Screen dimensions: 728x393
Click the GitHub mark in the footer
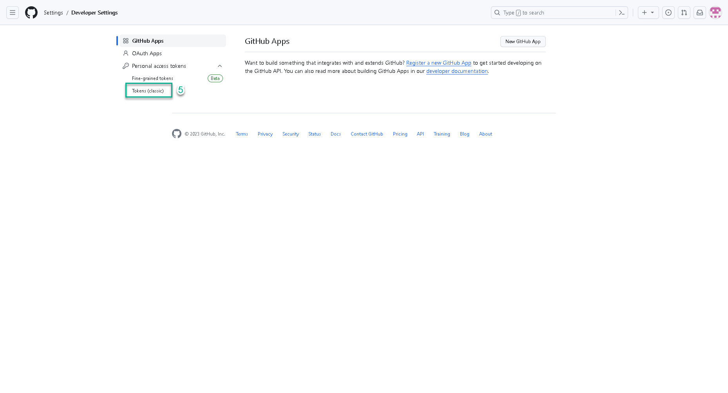coord(176,134)
